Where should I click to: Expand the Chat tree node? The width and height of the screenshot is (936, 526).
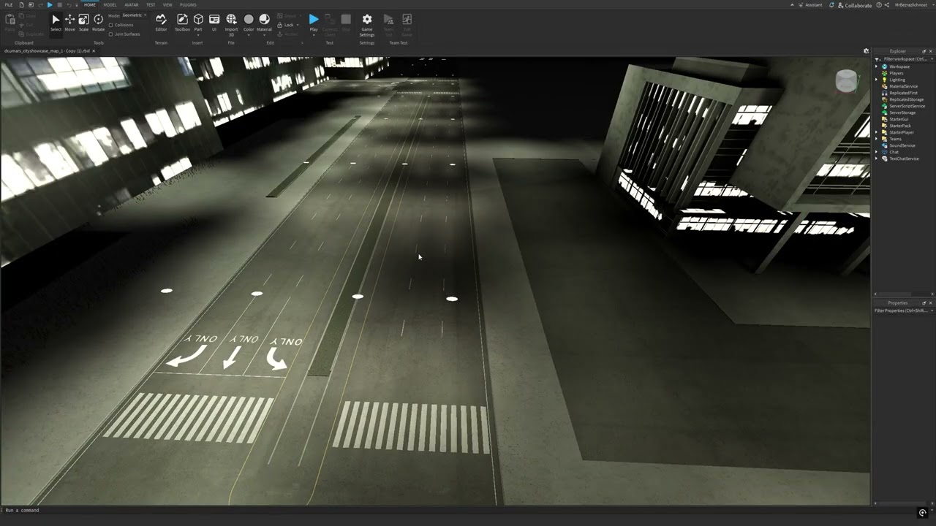click(x=877, y=152)
